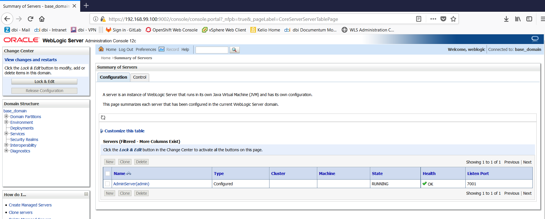This screenshot has height=219, width=545.
Task: Open Deployments in Domain Structure
Action: click(x=22, y=128)
